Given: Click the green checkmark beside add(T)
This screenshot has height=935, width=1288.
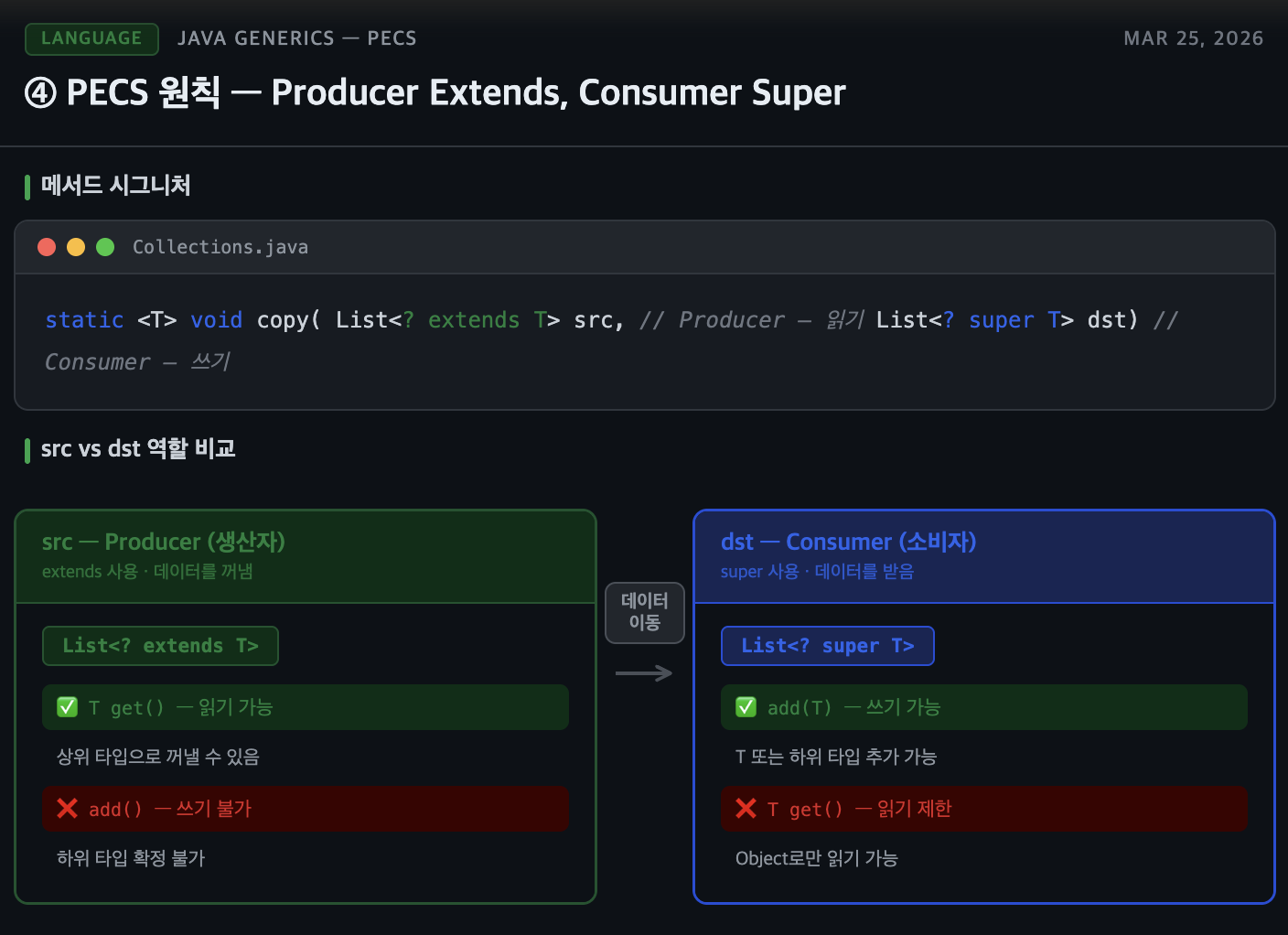Looking at the screenshot, I should 746,707.
